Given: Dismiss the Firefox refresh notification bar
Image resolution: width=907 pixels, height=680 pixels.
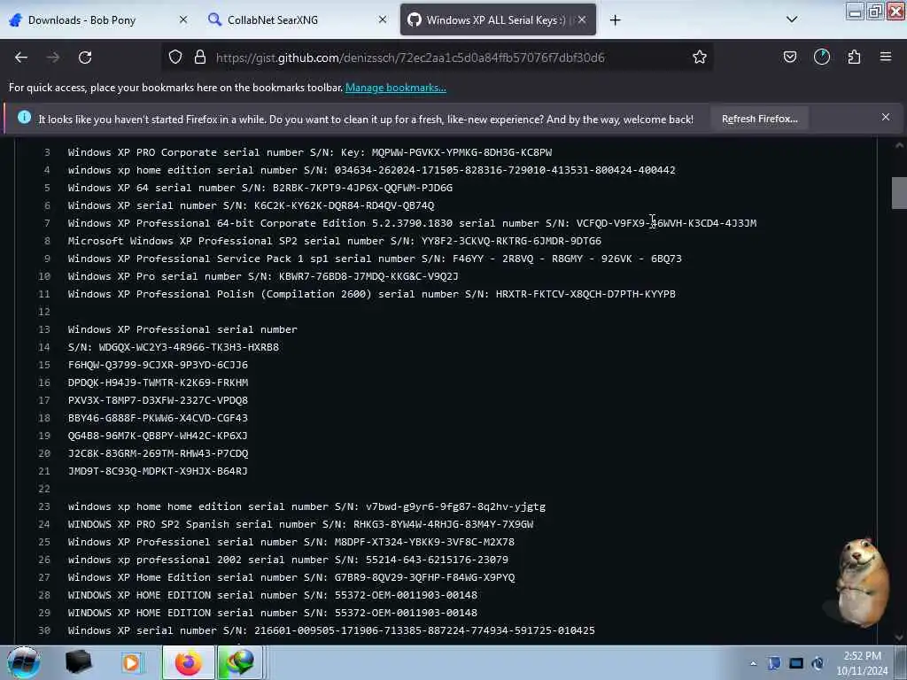Looking at the screenshot, I should (x=885, y=118).
